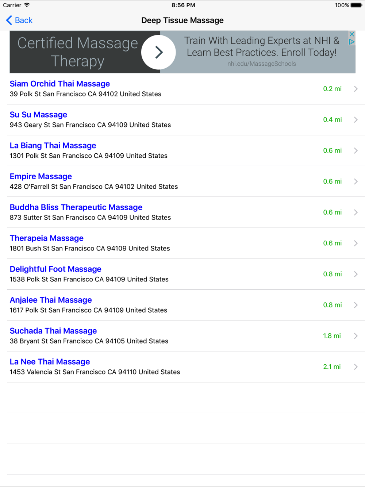Select address 1801 Bush St San Francisco
The width and height of the screenshot is (365, 487).
coord(90,248)
